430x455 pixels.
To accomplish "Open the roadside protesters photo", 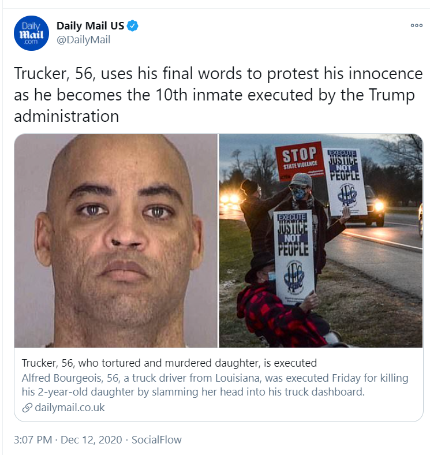I will click(320, 241).
